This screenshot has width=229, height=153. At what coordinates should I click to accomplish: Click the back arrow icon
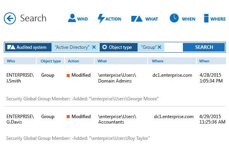[x=10, y=18]
